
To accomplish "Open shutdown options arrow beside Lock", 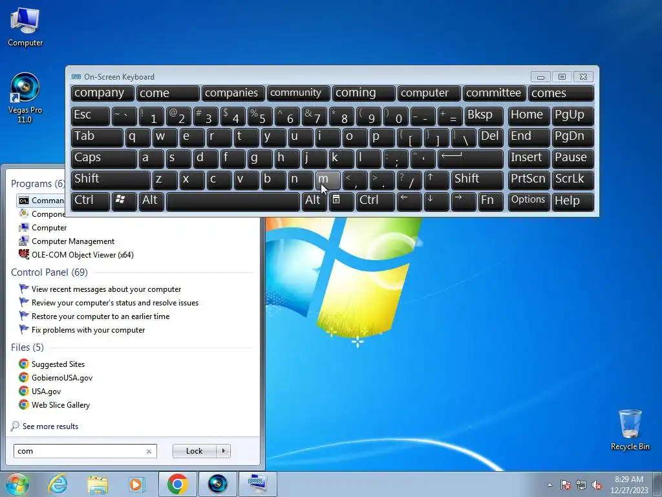I will point(223,451).
